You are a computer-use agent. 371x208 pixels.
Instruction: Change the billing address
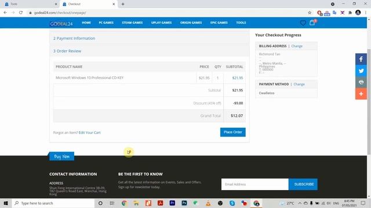tap(297, 46)
